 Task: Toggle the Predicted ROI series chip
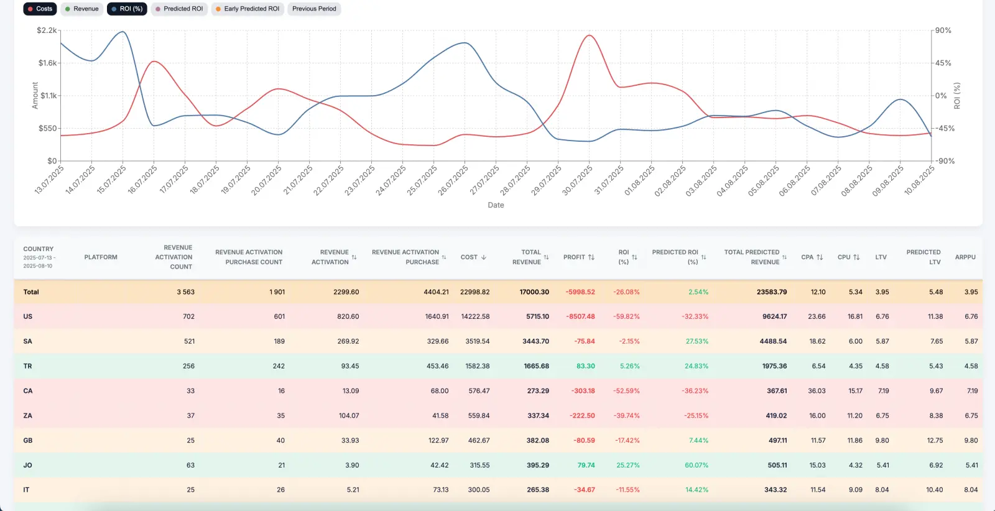click(179, 9)
